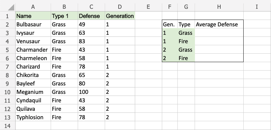
Task: Select the Typhlosion cell
Action: tap(33, 117)
